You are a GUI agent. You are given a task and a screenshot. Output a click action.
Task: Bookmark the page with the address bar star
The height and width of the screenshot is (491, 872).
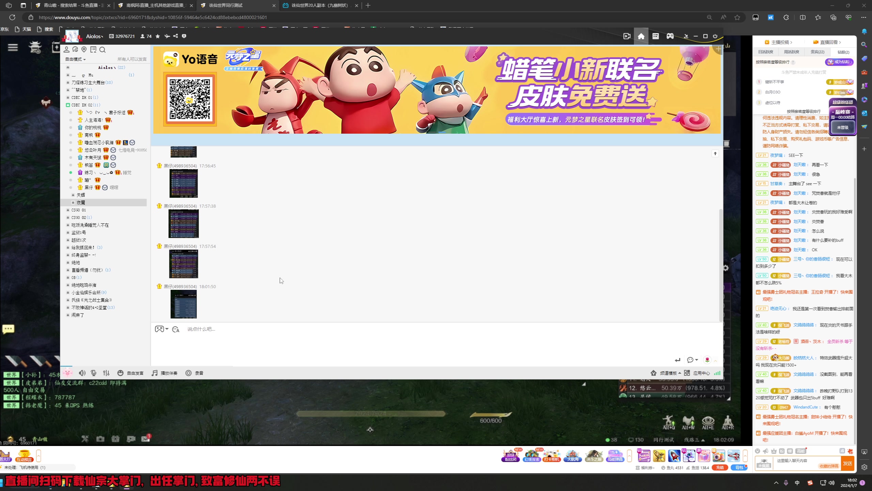pyautogui.click(x=737, y=17)
